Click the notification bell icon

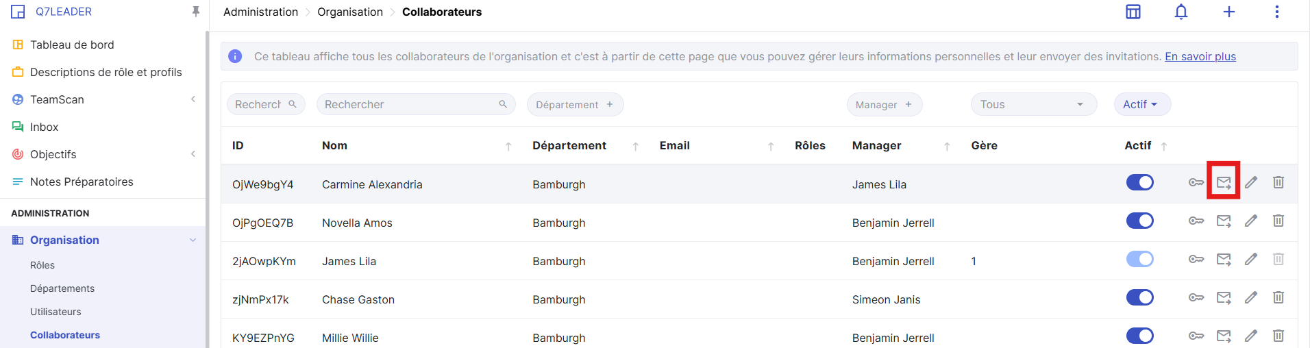click(x=1181, y=12)
